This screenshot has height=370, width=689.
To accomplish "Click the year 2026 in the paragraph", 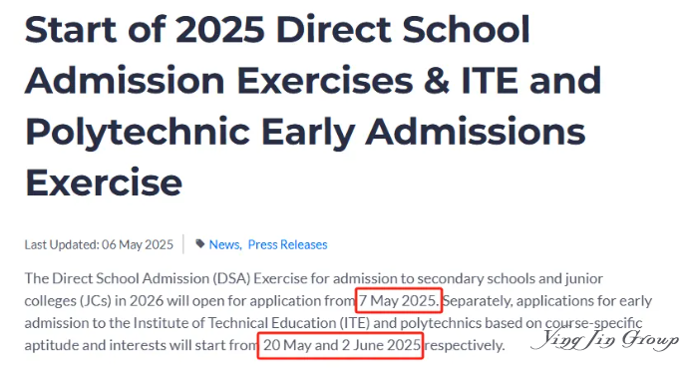I will [147, 301].
